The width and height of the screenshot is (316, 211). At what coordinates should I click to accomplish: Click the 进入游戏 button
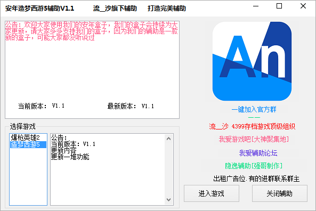[212, 193]
